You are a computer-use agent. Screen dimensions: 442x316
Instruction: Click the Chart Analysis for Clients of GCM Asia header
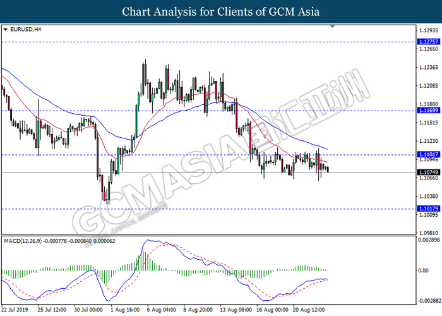tap(221, 11)
